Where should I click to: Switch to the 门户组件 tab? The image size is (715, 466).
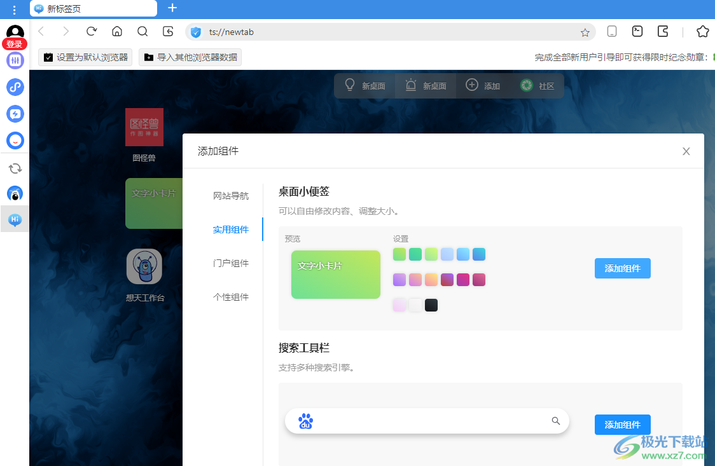(x=231, y=263)
